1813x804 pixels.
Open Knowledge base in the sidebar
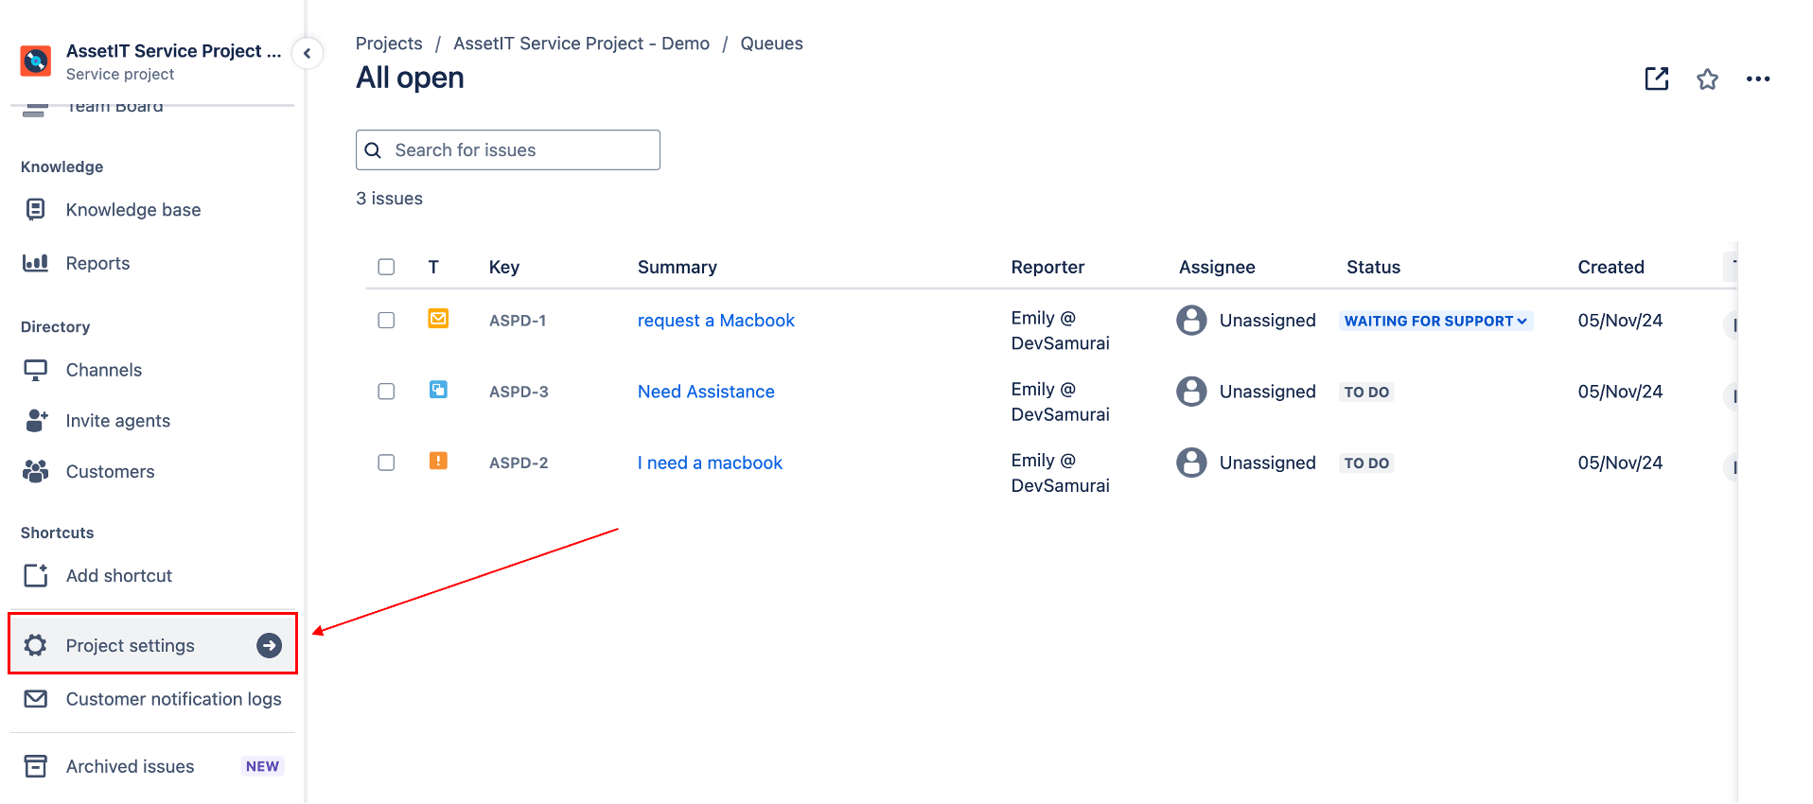132,210
